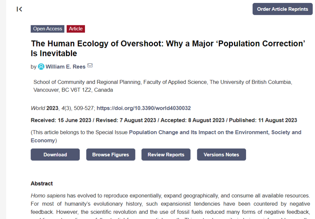Open Browse Figures
The height and width of the screenshot is (219, 315).
[x=111, y=155]
